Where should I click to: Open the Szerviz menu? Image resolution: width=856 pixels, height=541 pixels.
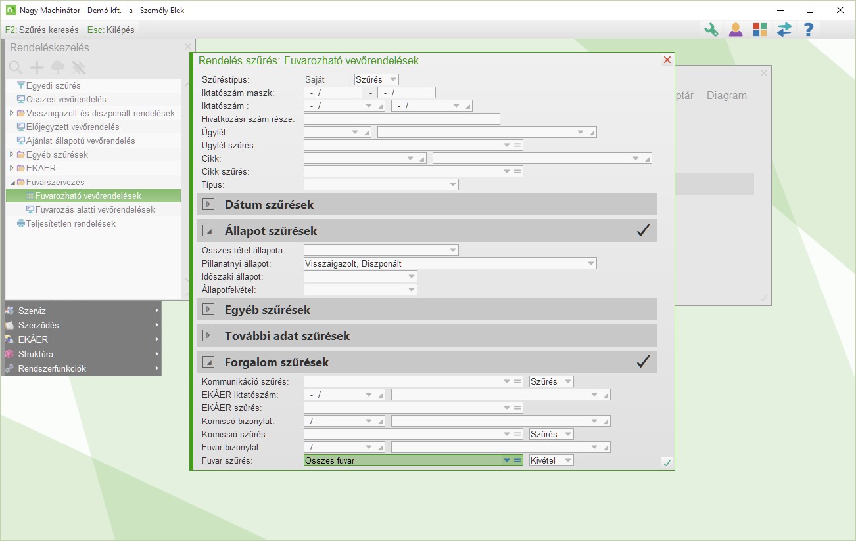click(x=82, y=311)
